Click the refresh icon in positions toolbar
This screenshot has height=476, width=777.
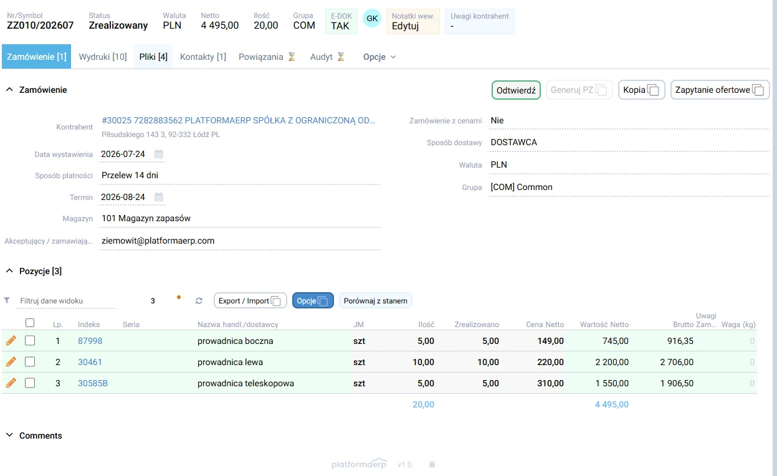(199, 301)
